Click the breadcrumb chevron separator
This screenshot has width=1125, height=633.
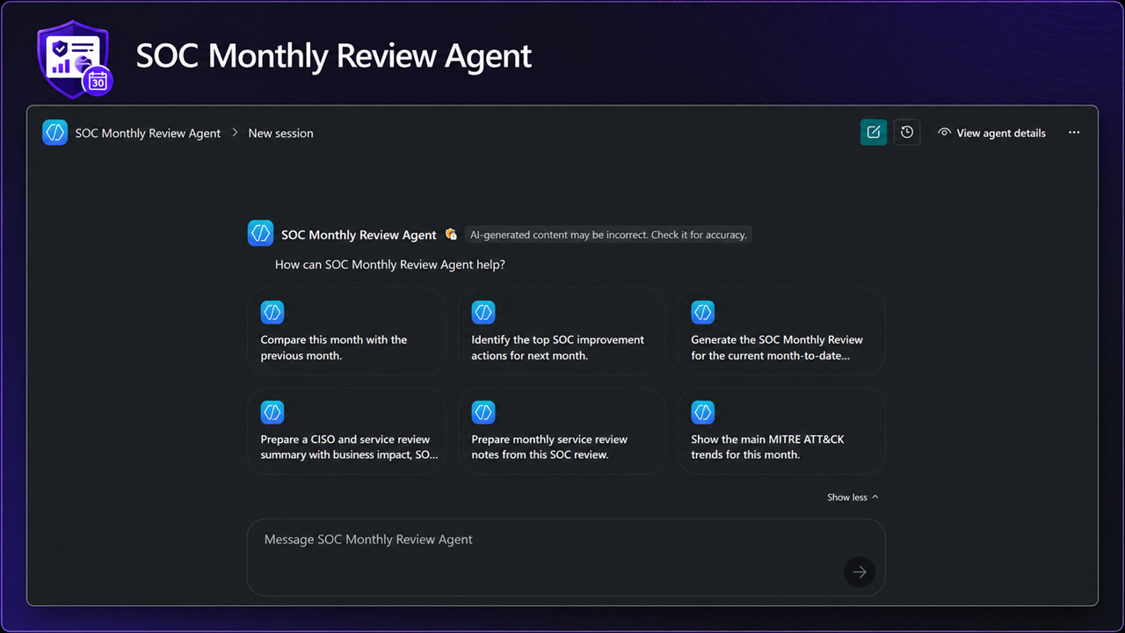[235, 134]
